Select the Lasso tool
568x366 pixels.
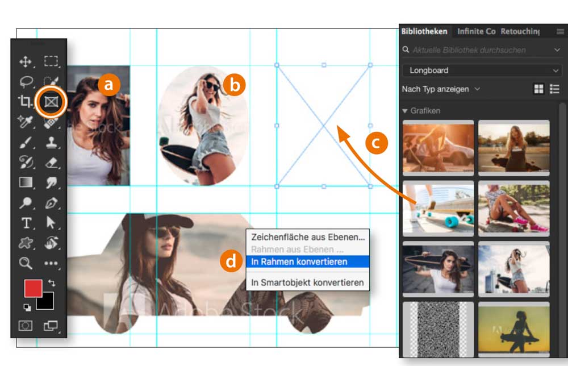coord(26,82)
